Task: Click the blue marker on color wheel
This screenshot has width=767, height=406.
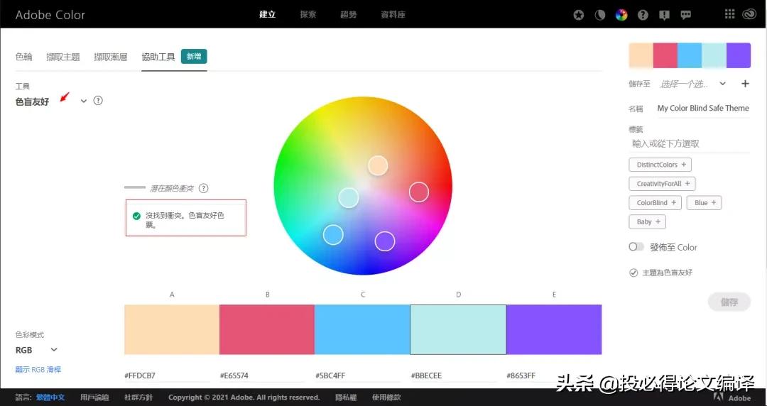Action: coord(333,235)
